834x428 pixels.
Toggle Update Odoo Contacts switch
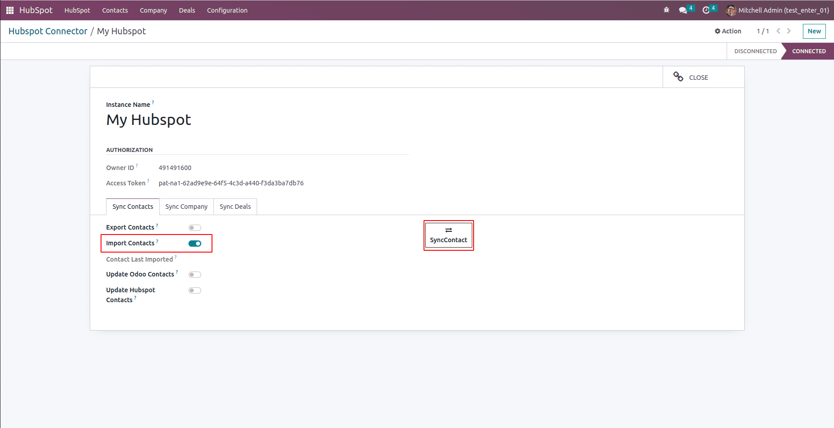point(195,275)
